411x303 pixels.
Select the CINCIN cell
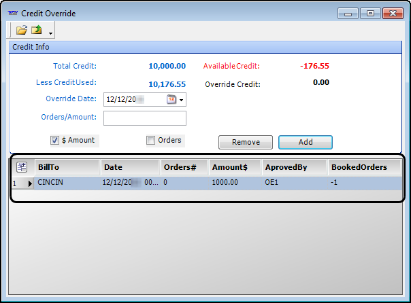[x=67, y=182]
